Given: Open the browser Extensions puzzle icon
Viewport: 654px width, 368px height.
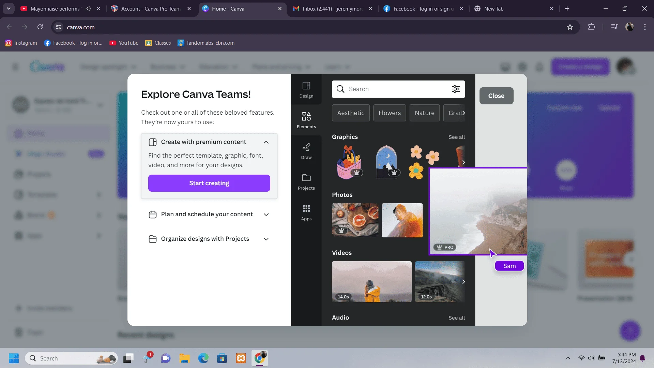Looking at the screenshot, I should click(592, 27).
